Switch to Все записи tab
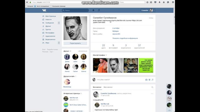Image resolution: width=200 pixels, height=112 pixels. tap(97, 87)
